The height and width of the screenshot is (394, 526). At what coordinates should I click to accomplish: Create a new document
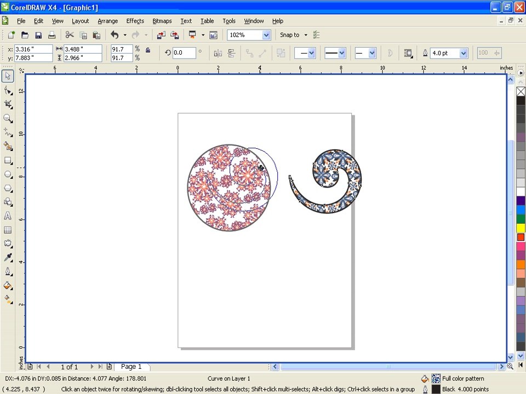[x=12, y=35]
